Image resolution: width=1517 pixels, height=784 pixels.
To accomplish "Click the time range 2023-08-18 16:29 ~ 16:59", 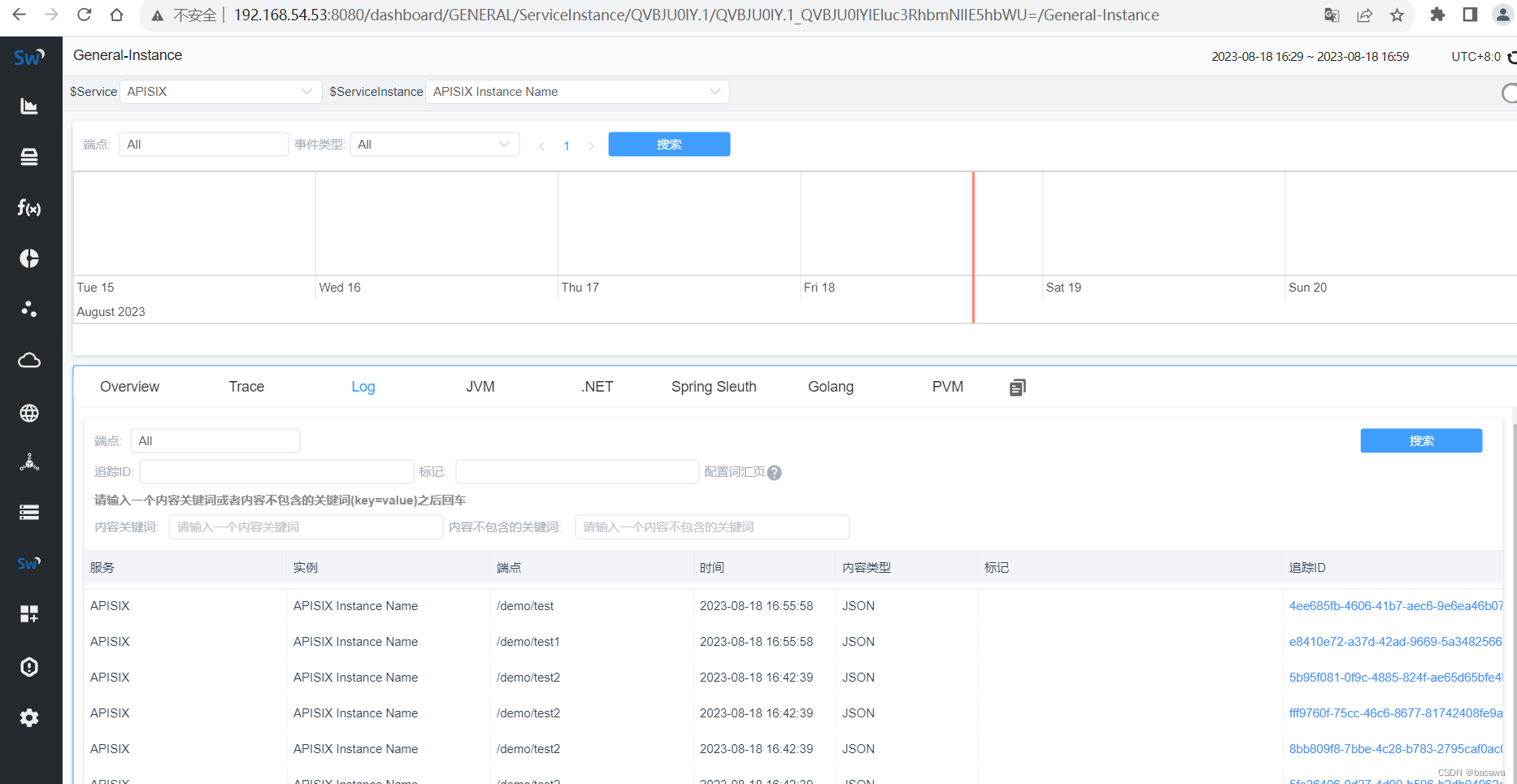I will 1310,57.
